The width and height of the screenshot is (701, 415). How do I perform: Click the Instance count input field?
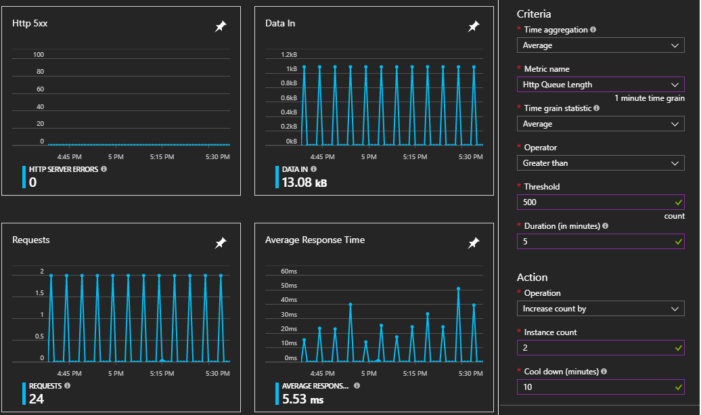tap(600, 348)
